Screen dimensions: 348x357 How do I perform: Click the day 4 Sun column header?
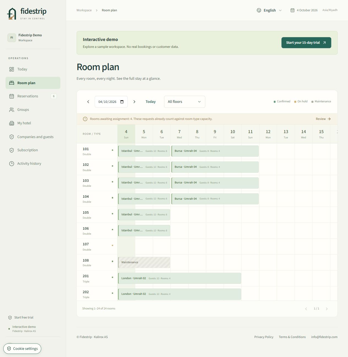tap(126, 134)
